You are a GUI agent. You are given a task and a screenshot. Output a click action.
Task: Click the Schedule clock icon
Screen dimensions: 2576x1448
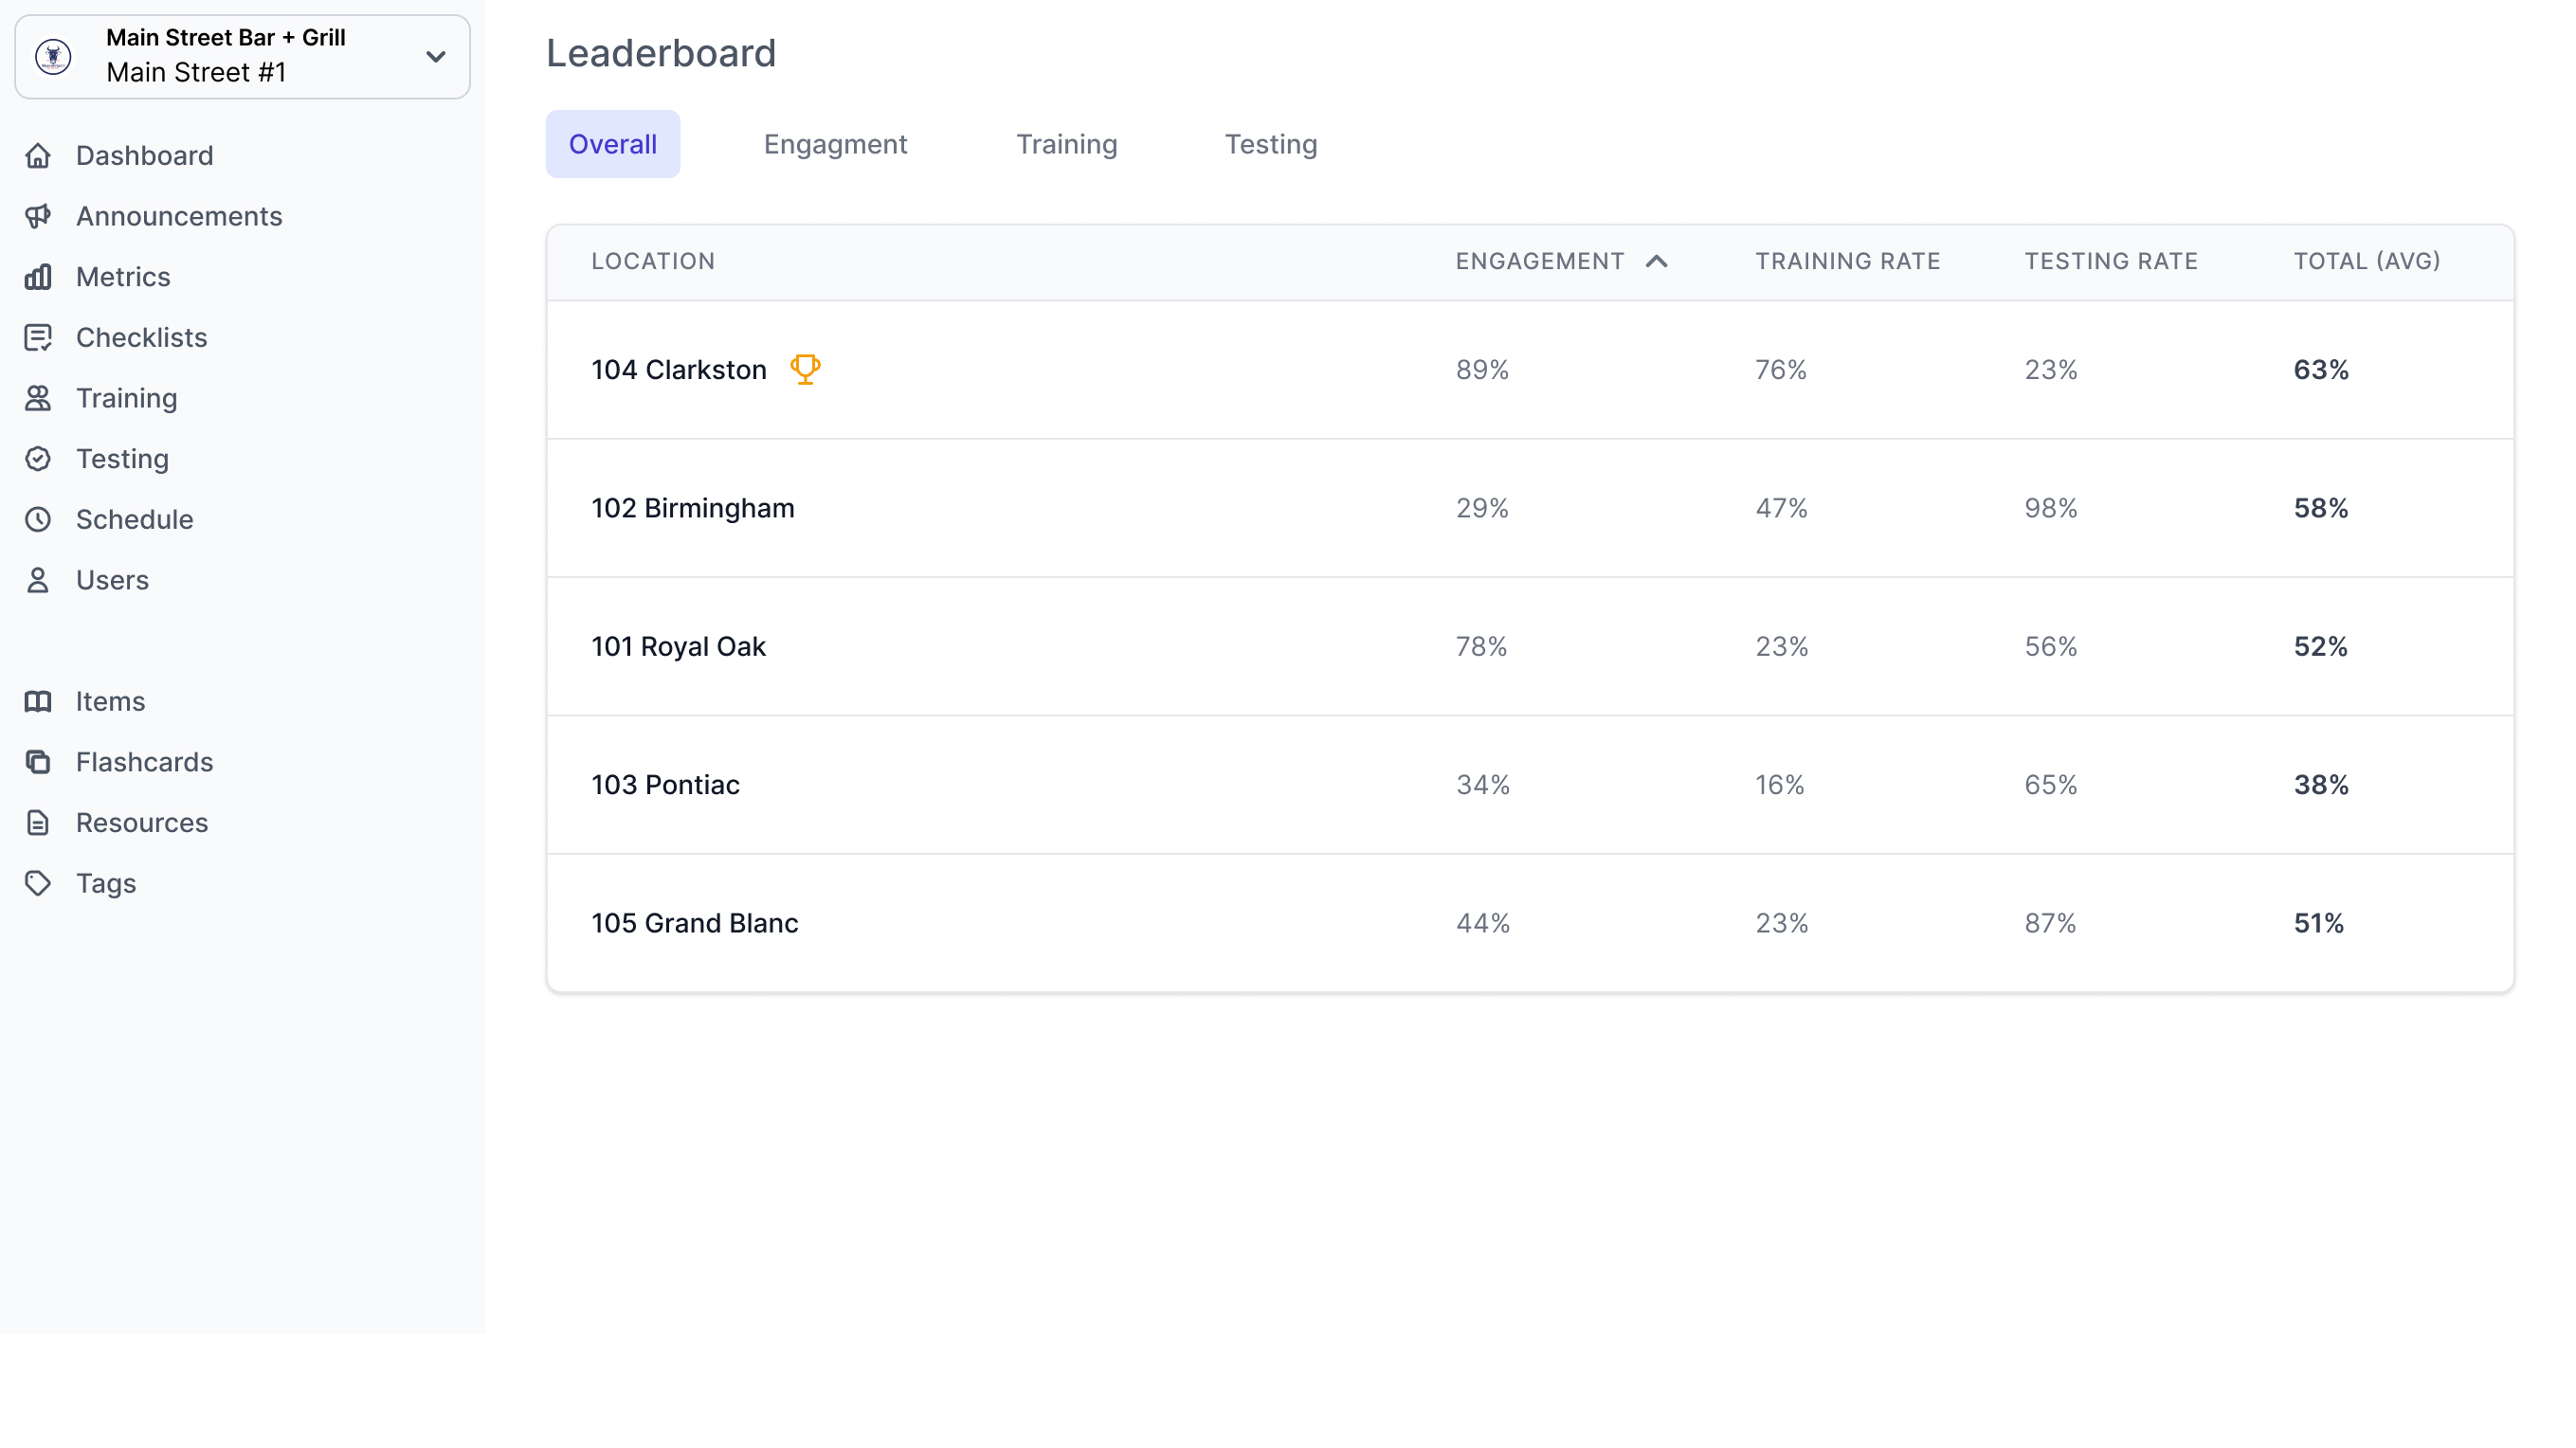(x=39, y=519)
